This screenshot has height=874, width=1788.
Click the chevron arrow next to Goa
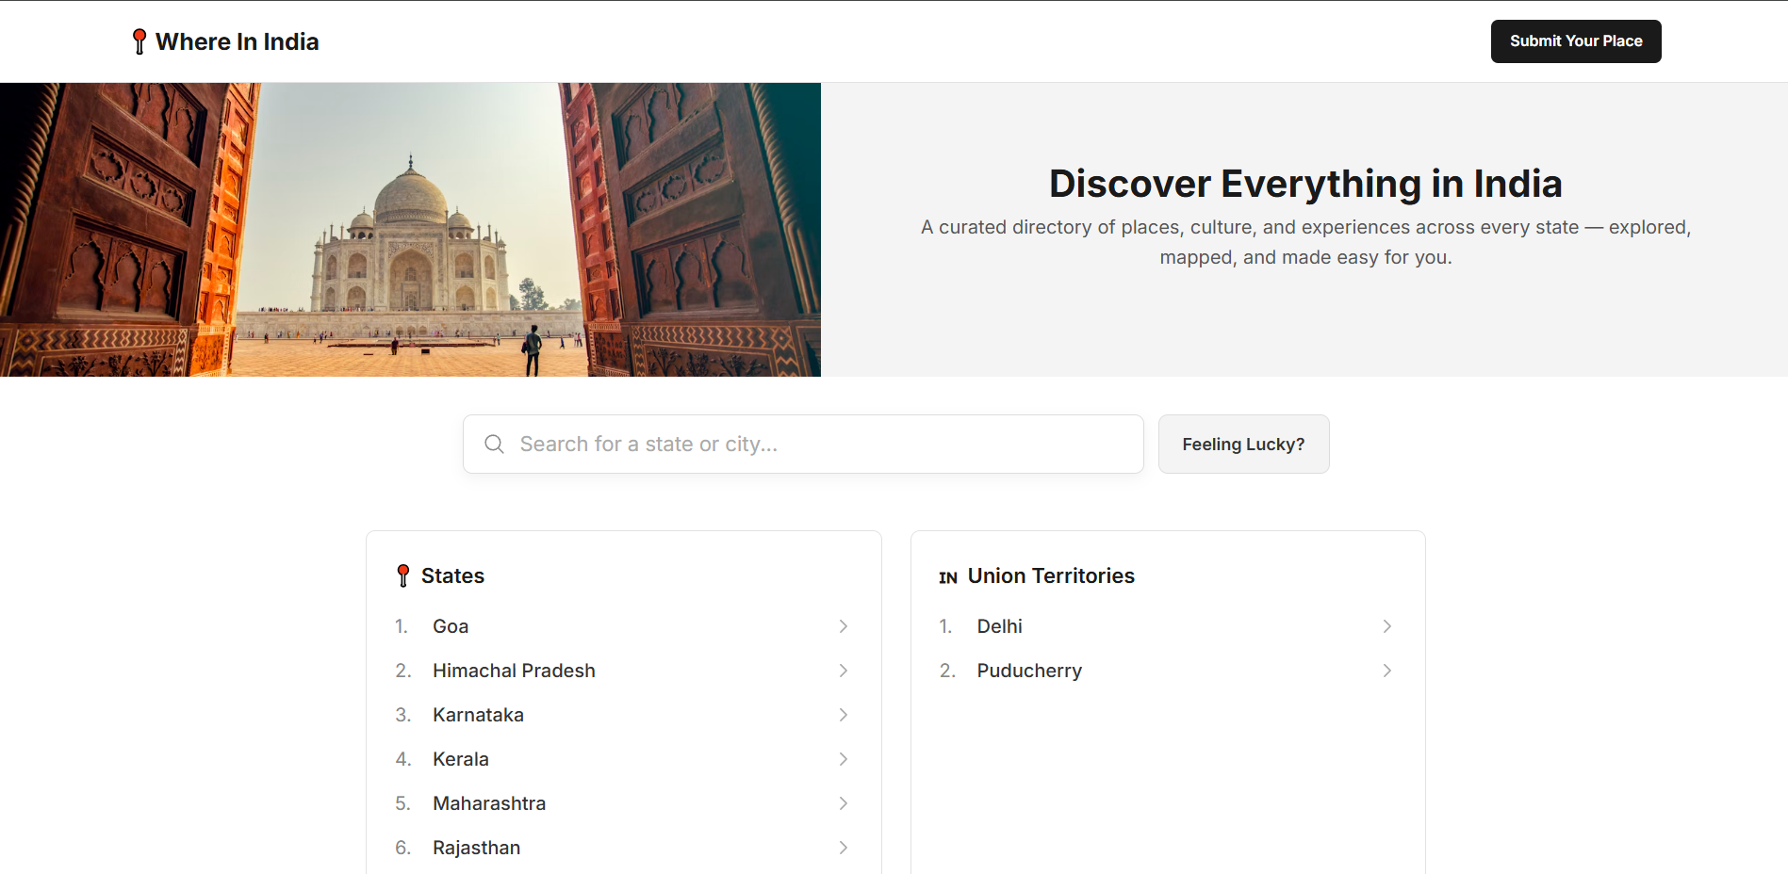843,625
